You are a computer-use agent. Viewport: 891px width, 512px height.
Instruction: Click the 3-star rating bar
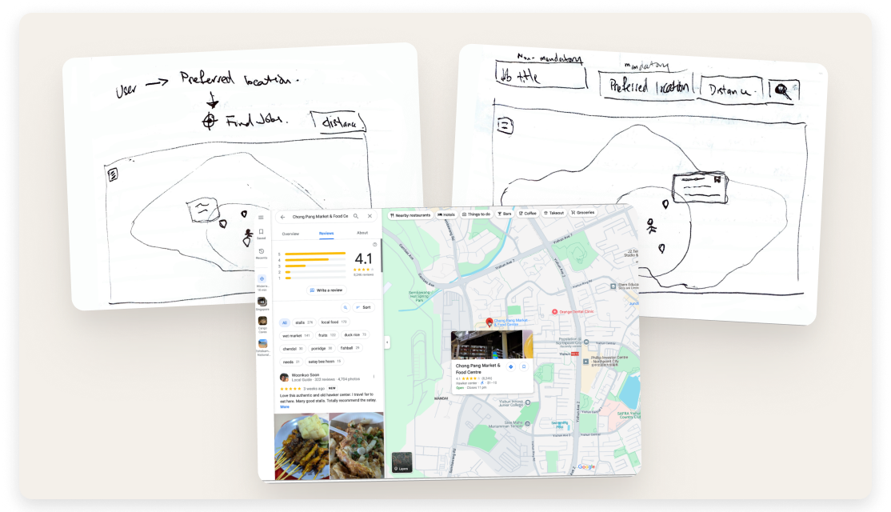[x=315, y=266]
